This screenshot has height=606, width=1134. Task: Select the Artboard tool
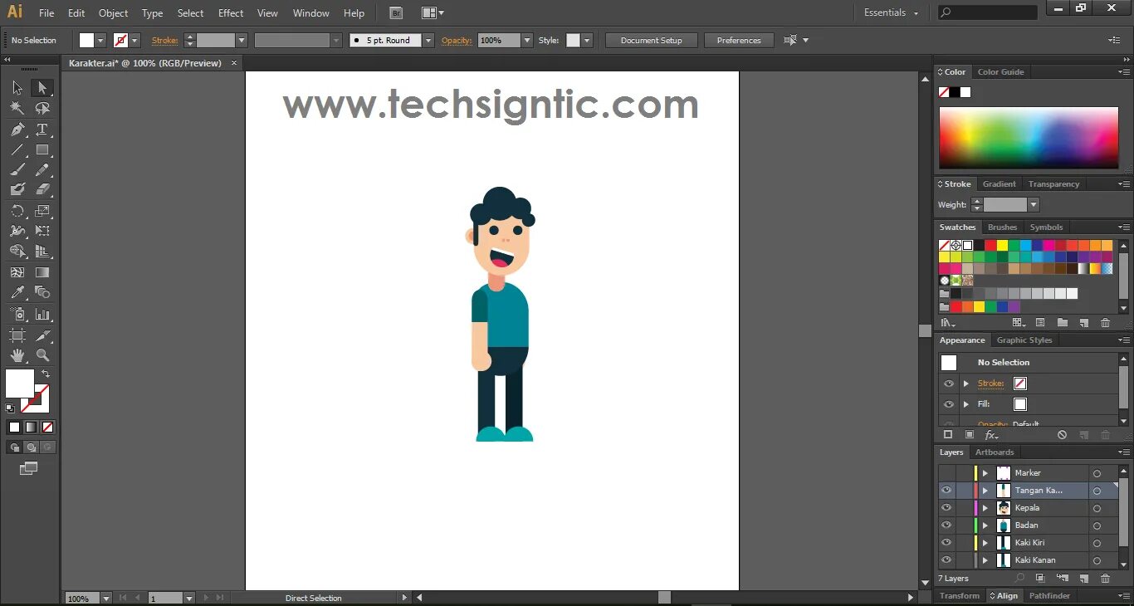click(17, 335)
